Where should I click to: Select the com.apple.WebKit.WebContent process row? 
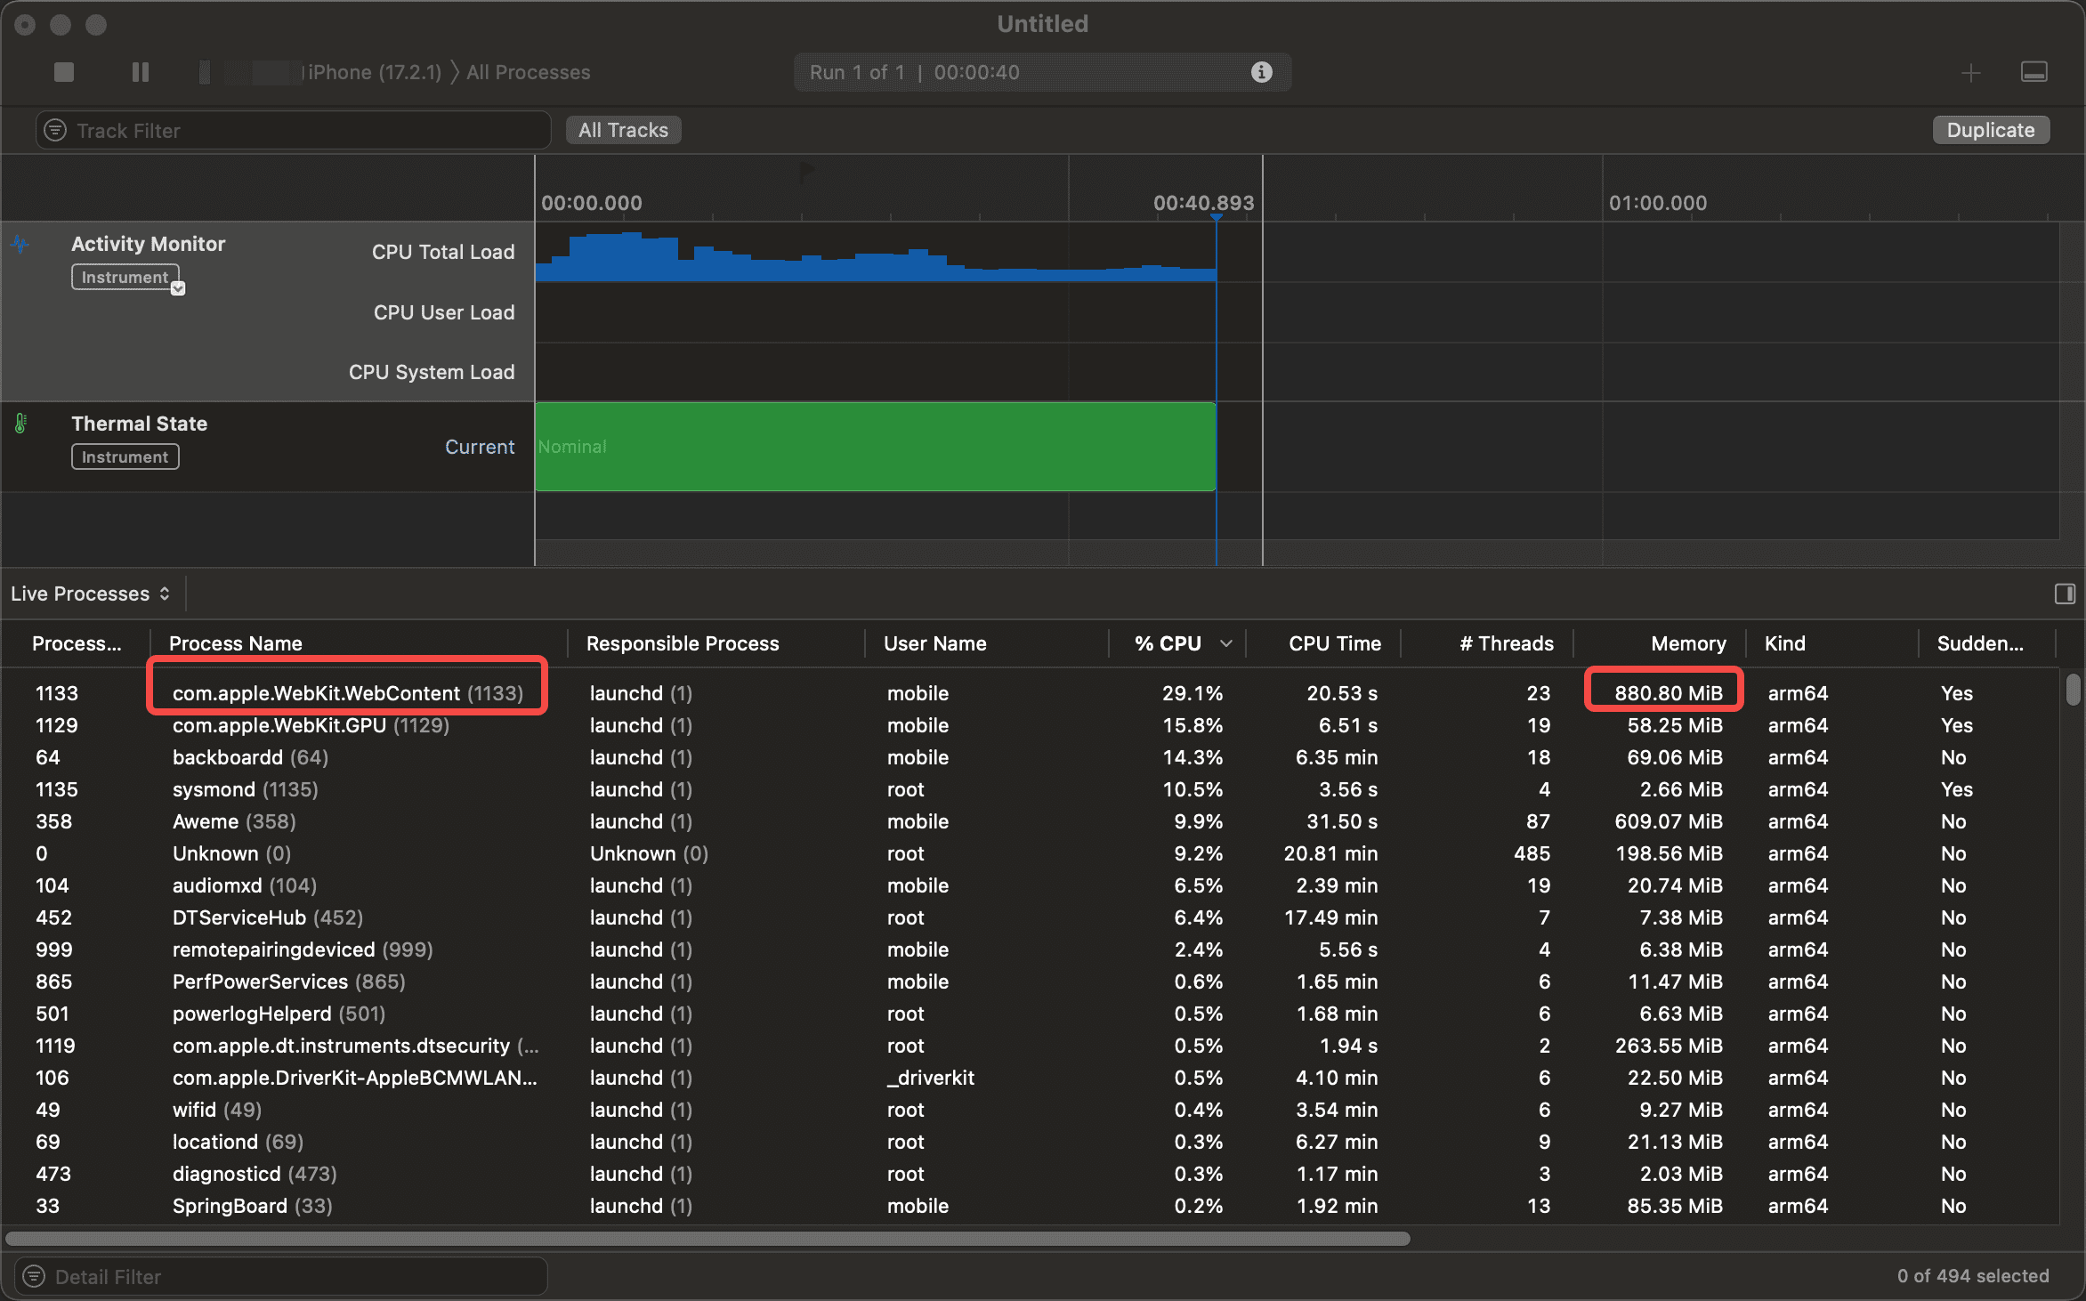pos(1030,693)
